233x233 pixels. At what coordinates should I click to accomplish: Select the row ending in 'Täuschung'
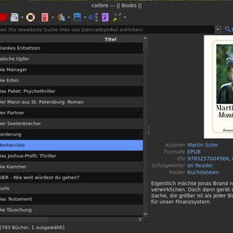click(x=72, y=210)
